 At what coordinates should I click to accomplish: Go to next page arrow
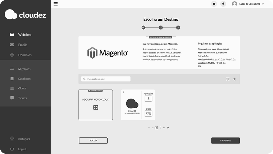click(x=164, y=128)
